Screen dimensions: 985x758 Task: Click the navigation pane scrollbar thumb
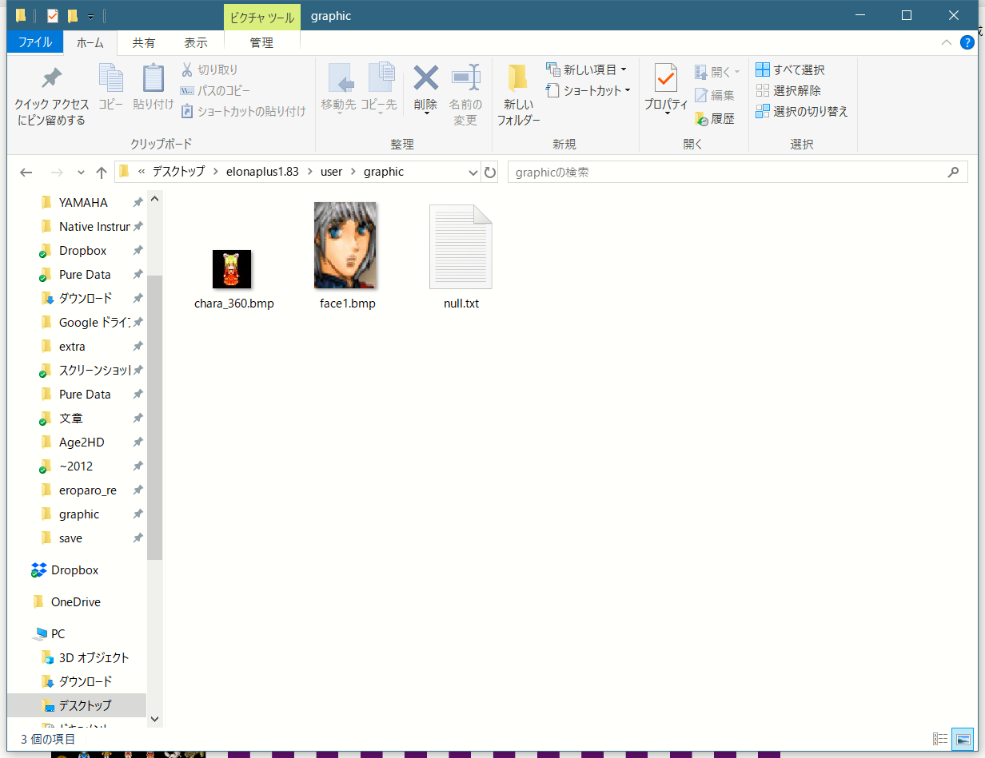coord(154,417)
